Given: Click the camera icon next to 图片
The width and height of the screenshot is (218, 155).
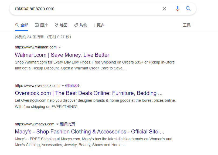Looking at the screenshot, I should pos(37,25).
